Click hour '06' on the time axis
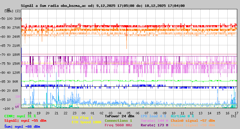 point(137,113)
